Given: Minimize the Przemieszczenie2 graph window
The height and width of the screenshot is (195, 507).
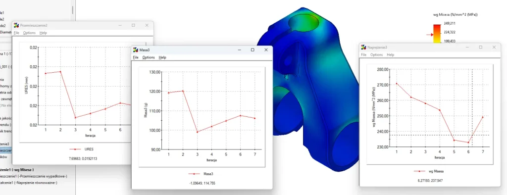Looking at the screenshot, I should pyautogui.click(x=120, y=25).
